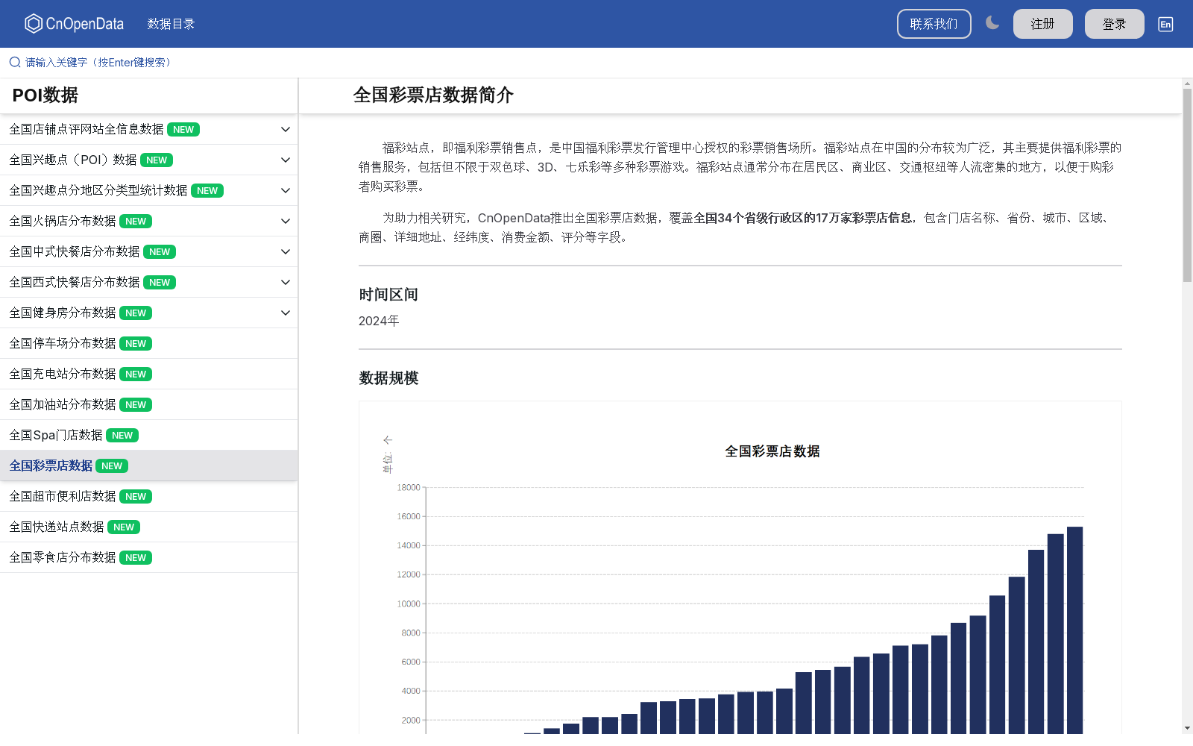
Task: Expand the 全国健身房分布数据 chevron
Action: (285, 313)
